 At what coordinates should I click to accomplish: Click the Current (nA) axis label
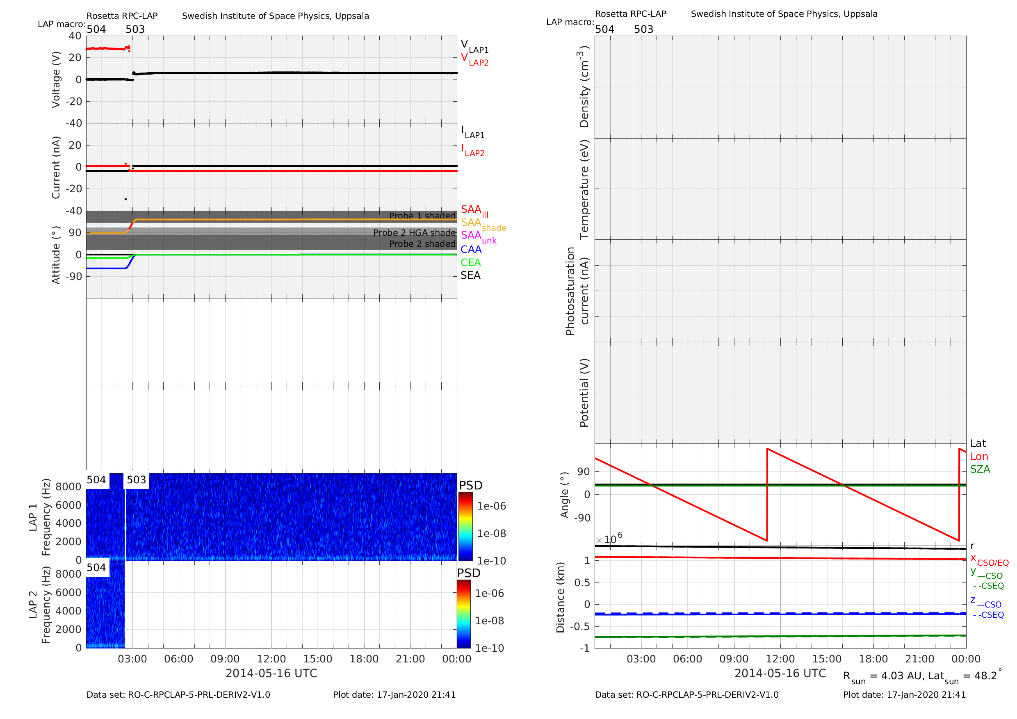coord(56,167)
